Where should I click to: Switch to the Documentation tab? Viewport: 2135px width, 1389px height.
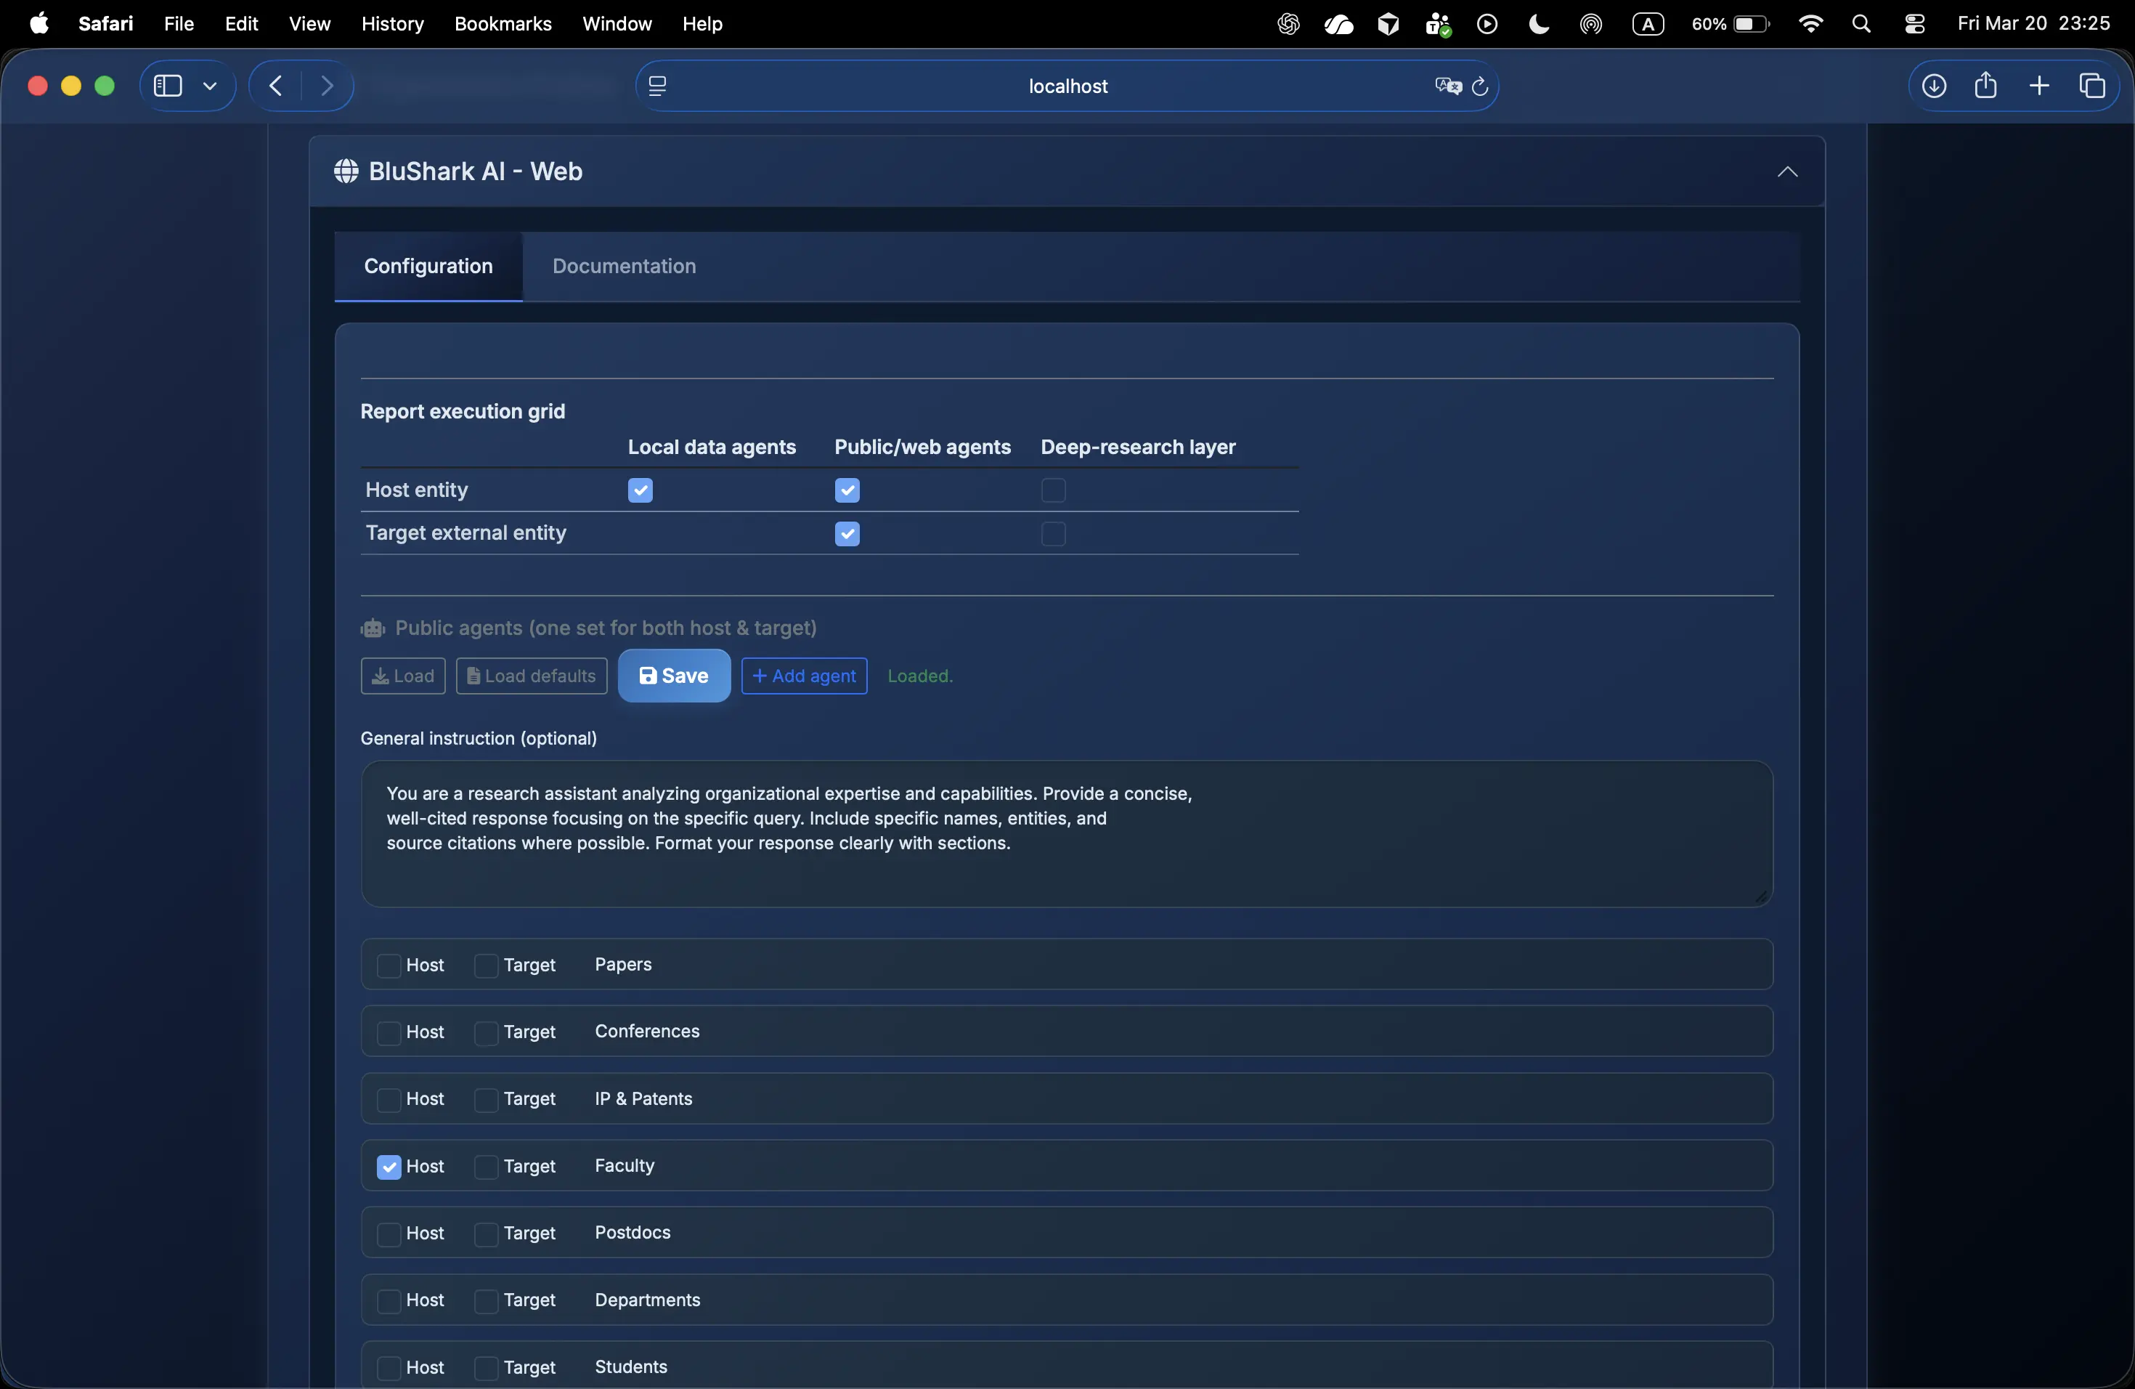(x=624, y=266)
